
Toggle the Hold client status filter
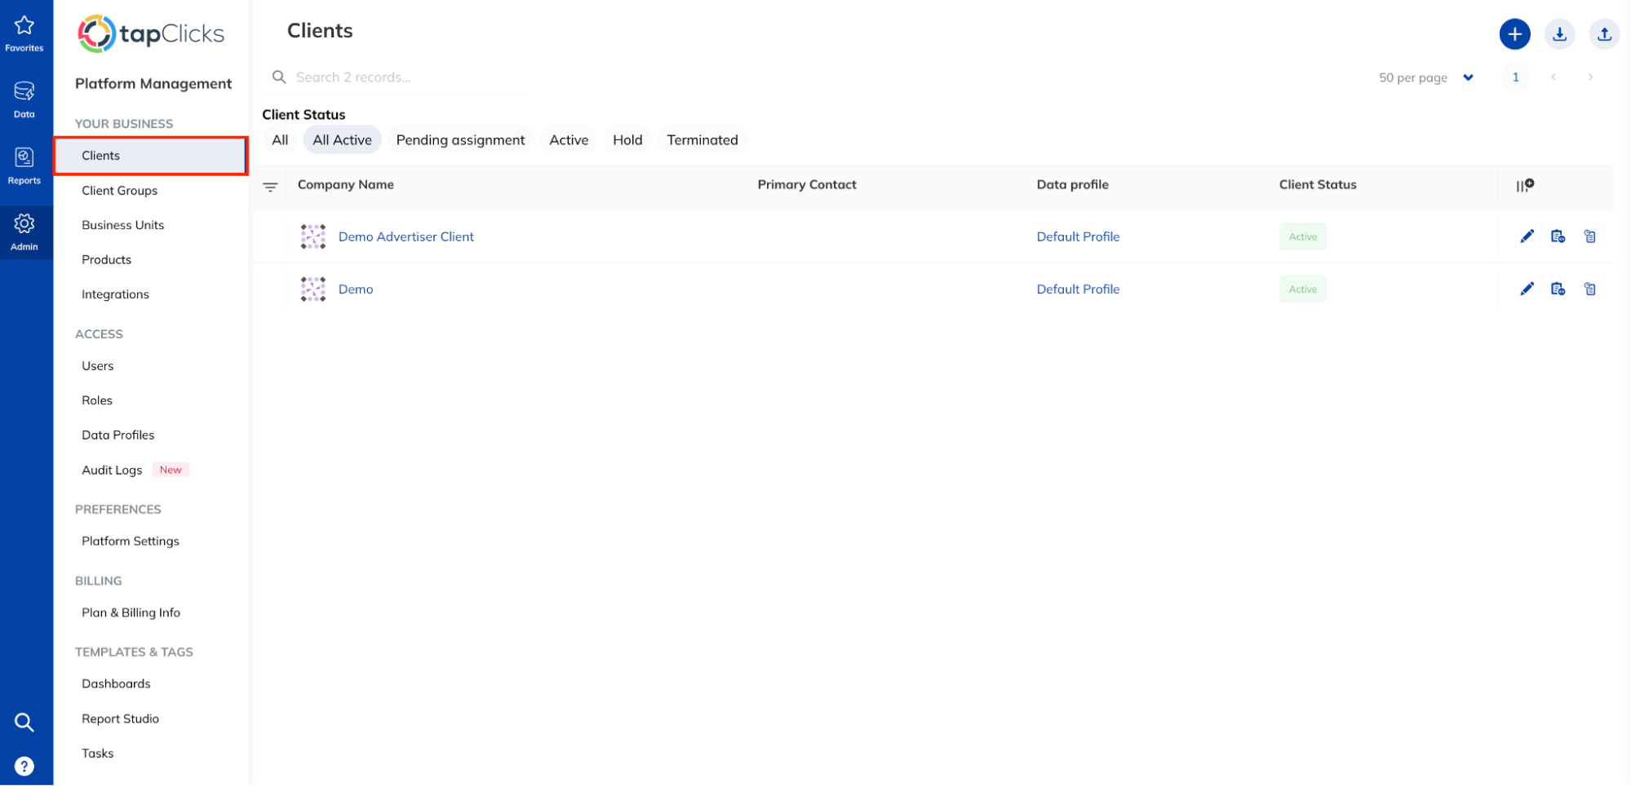[x=627, y=139]
